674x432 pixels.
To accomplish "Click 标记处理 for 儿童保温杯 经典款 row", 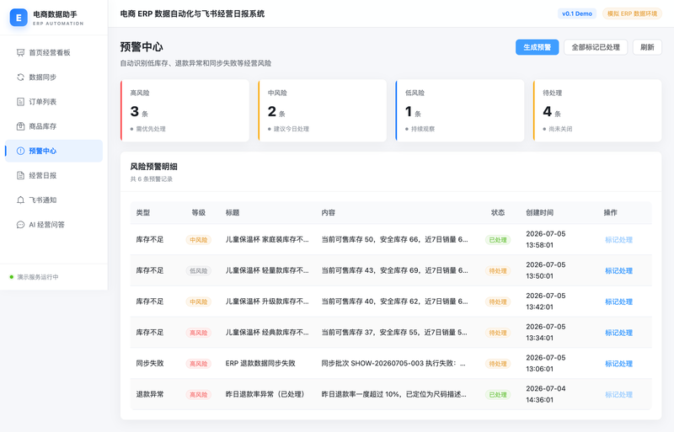I will (x=618, y=333).
